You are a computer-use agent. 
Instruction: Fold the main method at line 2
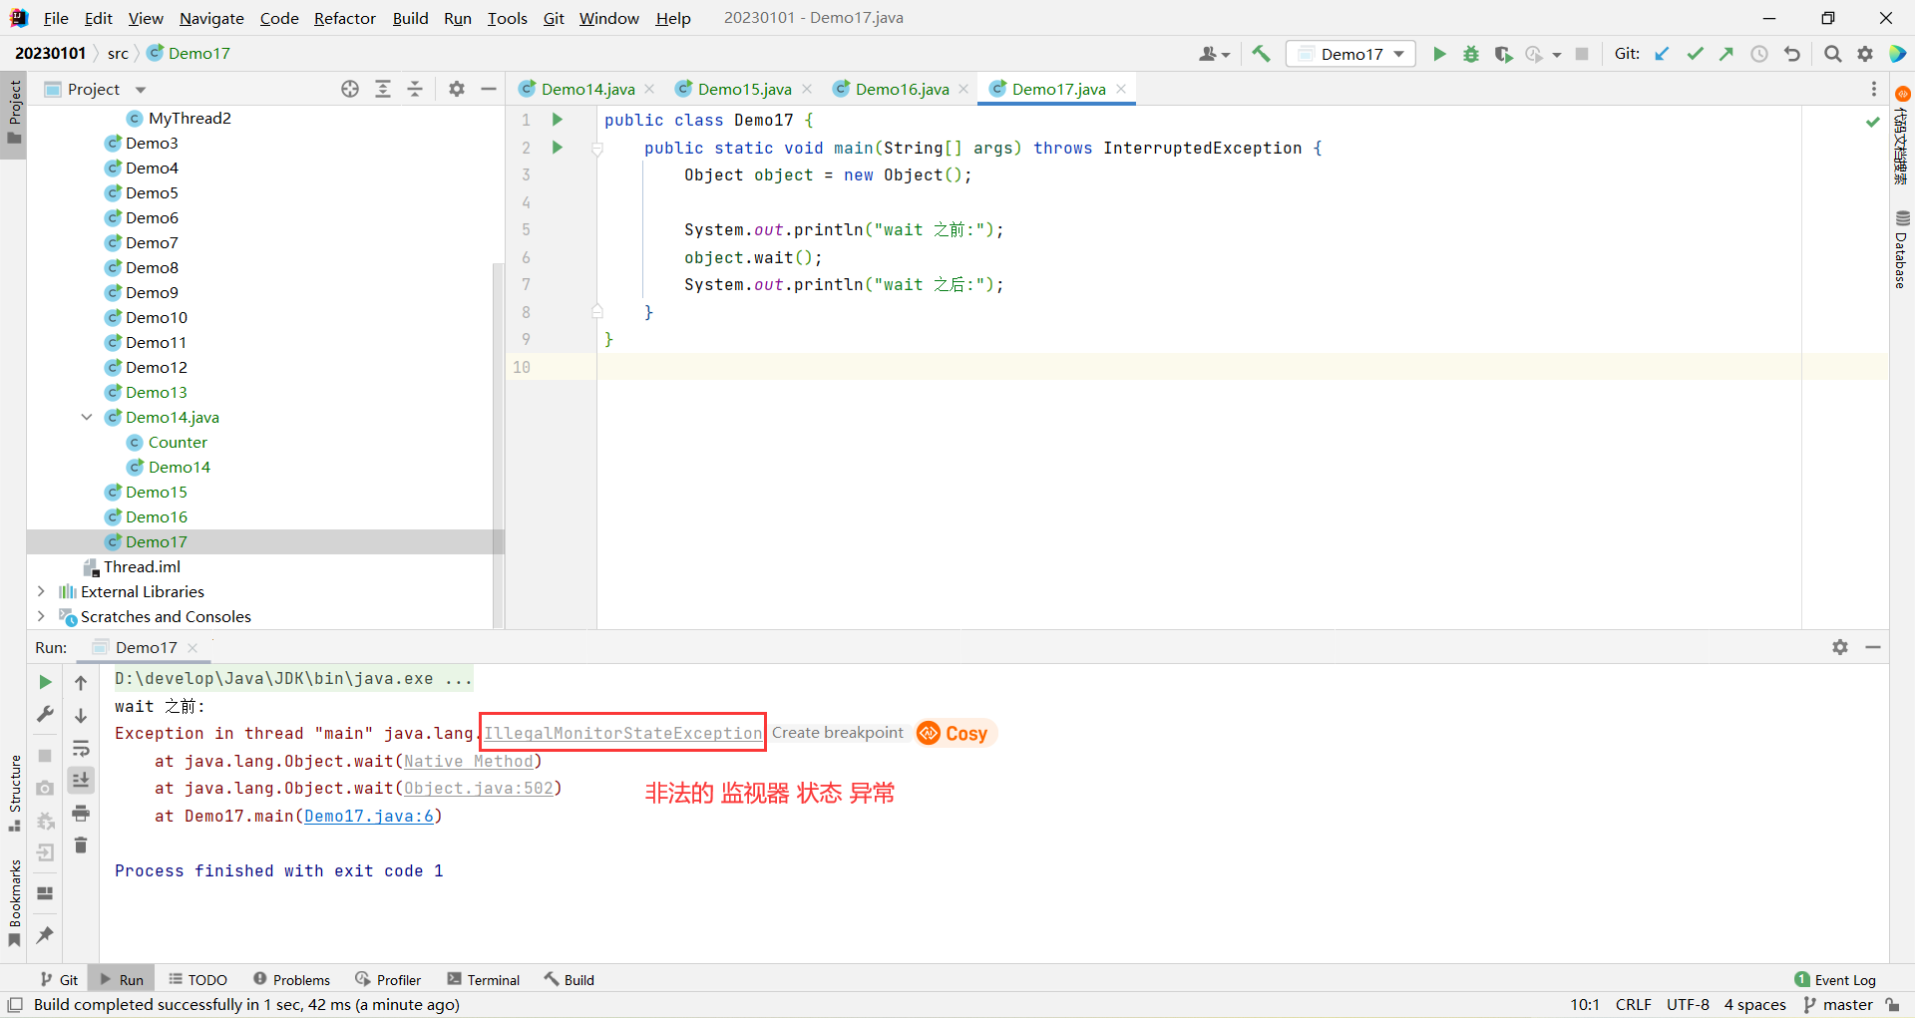click(x=597, y=149)
